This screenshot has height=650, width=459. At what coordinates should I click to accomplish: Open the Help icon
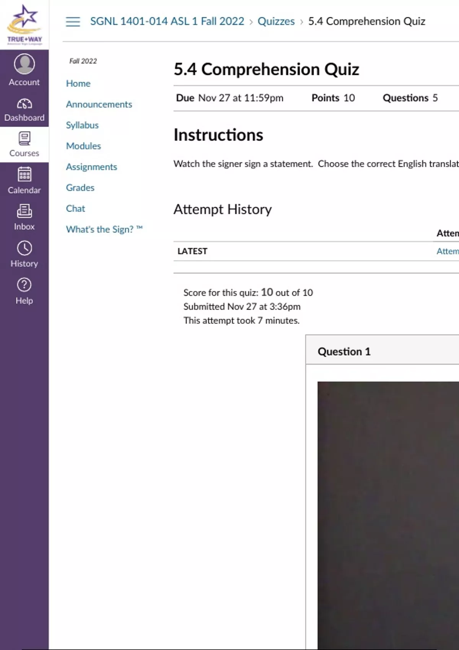pyautogui.click(x=24, y=285)
